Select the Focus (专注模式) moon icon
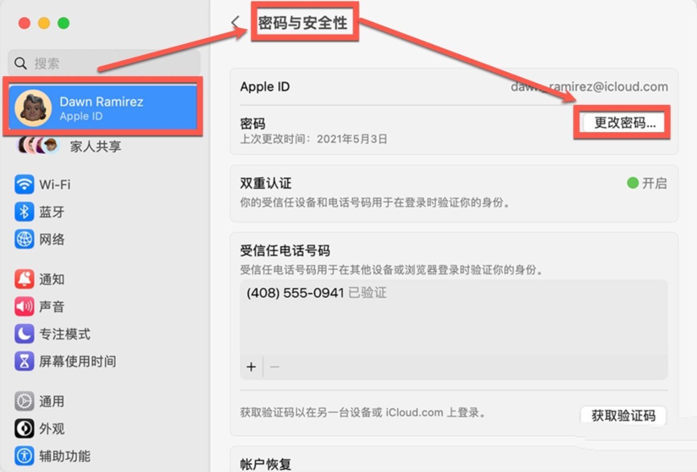This screenshot has width=697, height=472. [24, 334]
